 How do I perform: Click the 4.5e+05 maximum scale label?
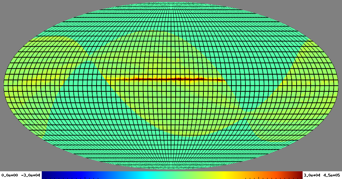click(x=332, y=175)
